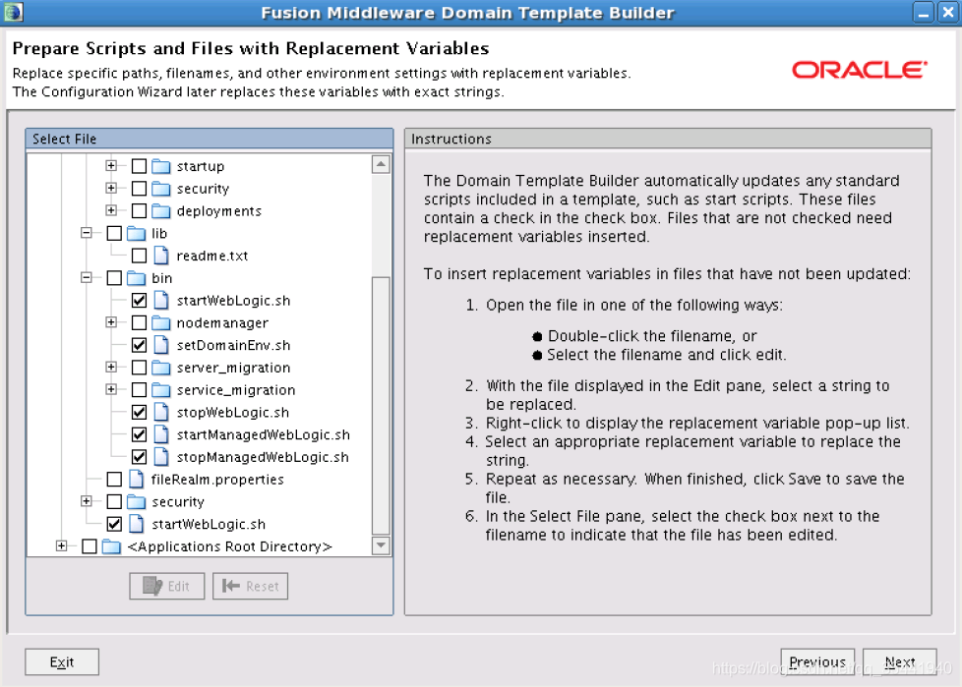Uncheck the stopManagedWebLogic.sh checkbox
This screenshot has height=687, width=962.
click(x=140, y=457)
